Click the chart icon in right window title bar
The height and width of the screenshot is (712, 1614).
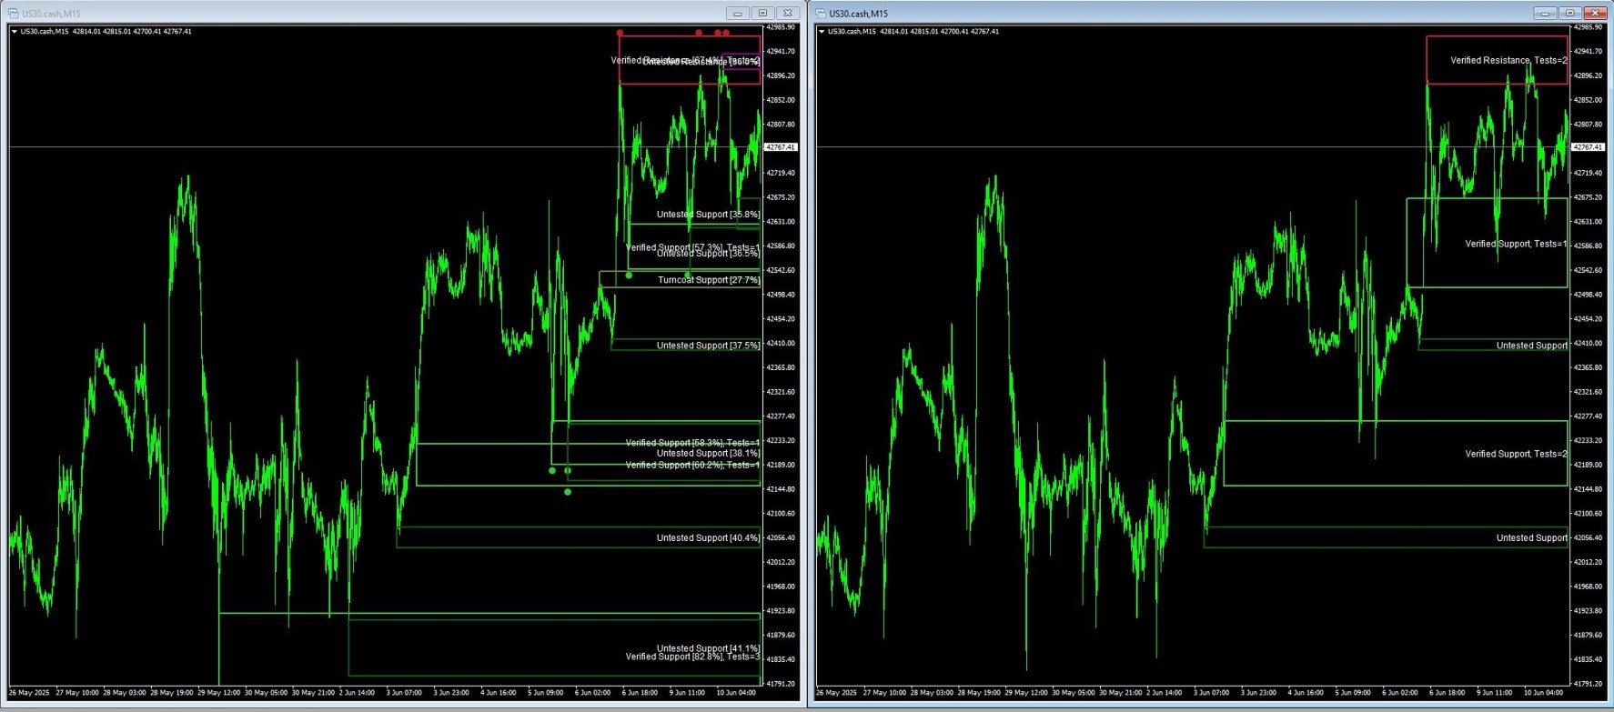822,14
